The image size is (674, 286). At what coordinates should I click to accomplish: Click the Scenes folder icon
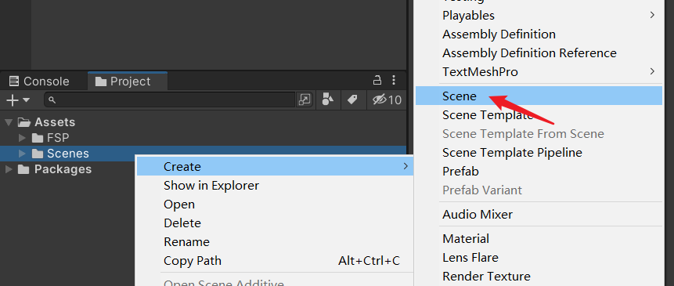click(38, 154)
